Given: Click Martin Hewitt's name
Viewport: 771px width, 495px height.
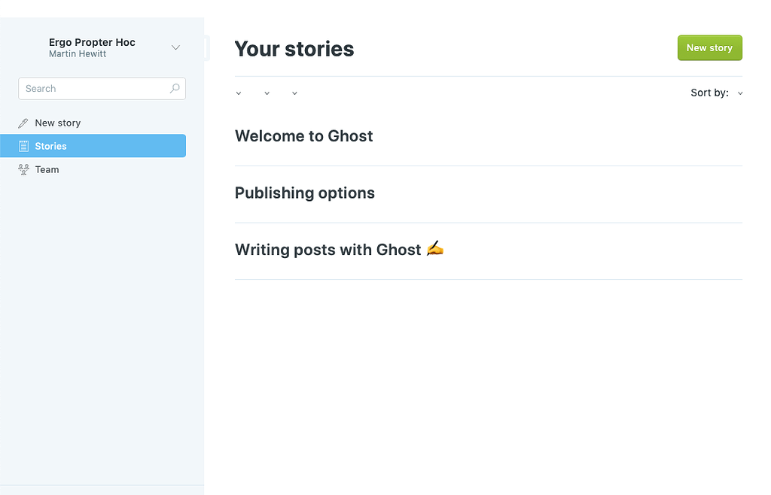Looking at the screenshot, I should coord(77,53).
